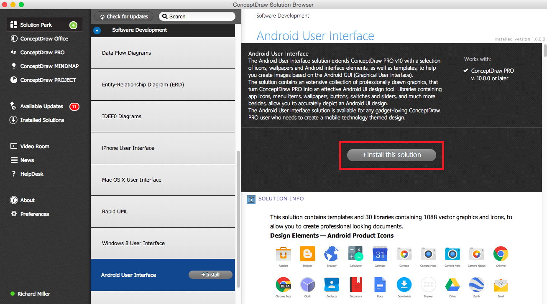Click the Browser globe icon
This screenshot has height=304, width=547.
click(331, 253)
